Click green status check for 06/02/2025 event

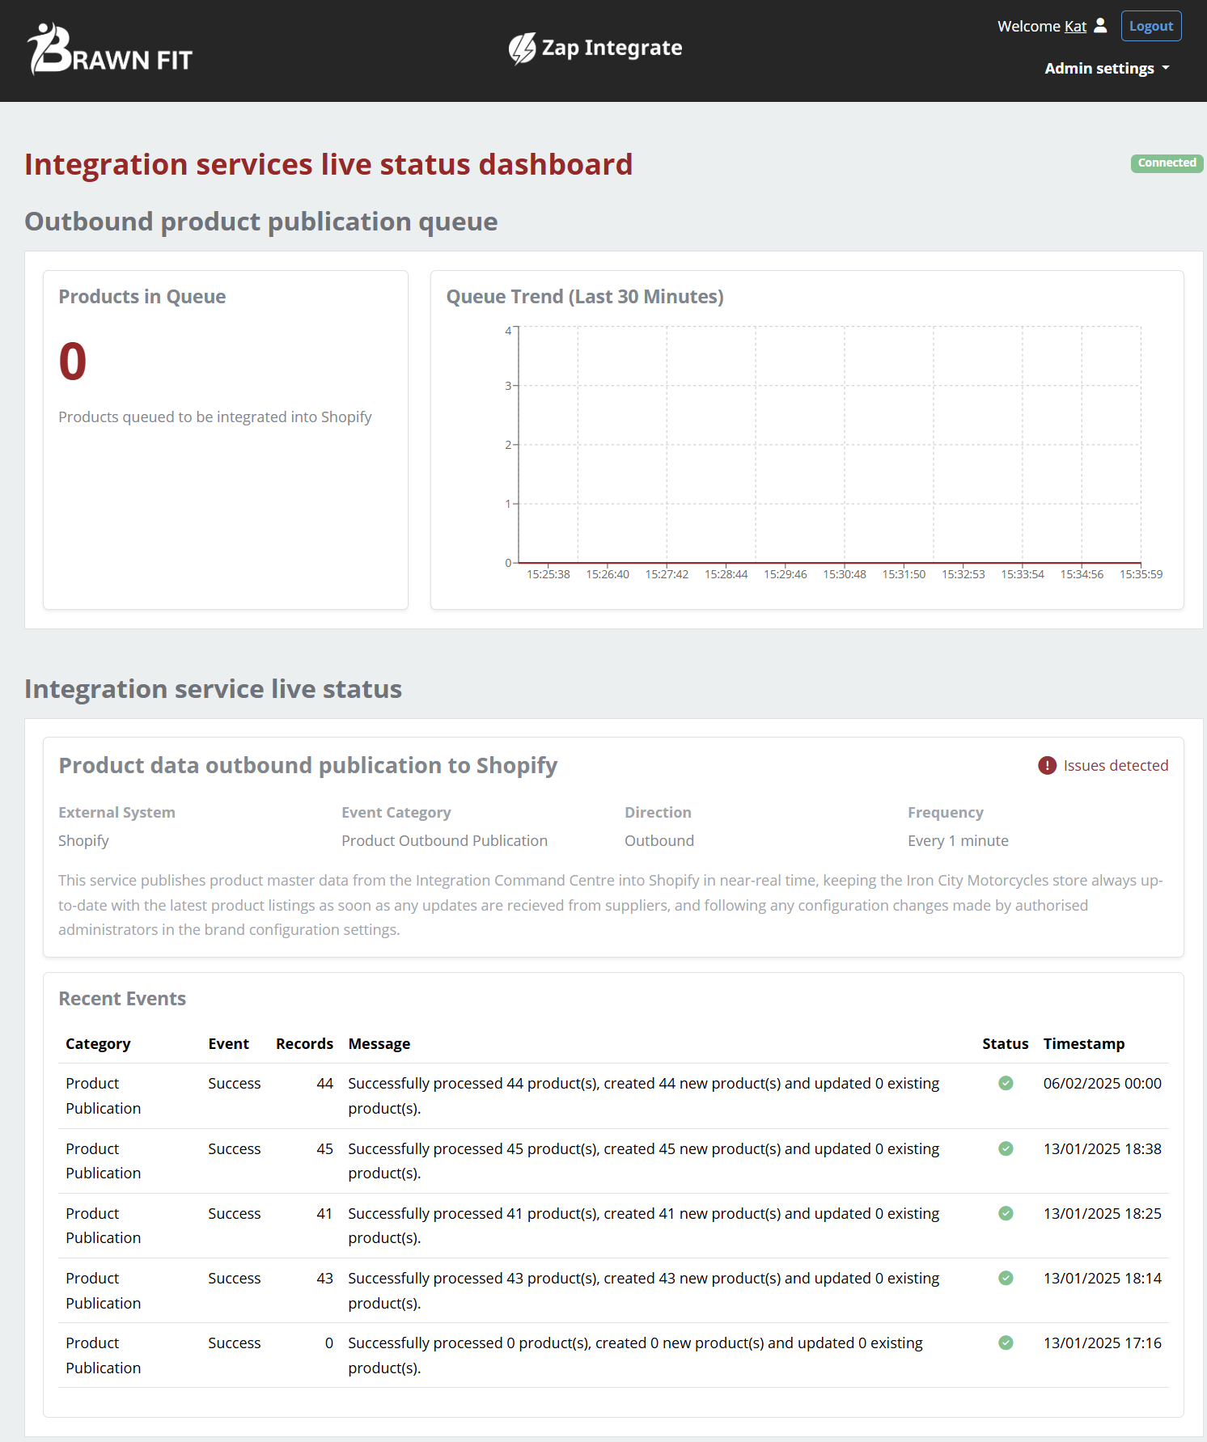pos(1006,1083)
